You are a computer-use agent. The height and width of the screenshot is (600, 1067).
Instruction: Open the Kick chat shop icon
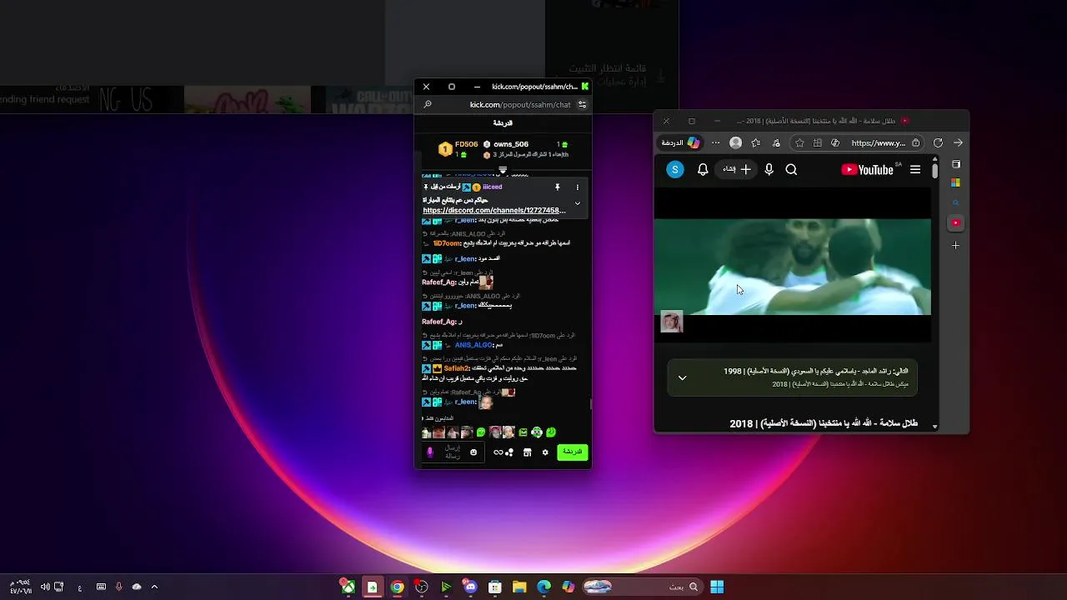click(x=527, y=452)
